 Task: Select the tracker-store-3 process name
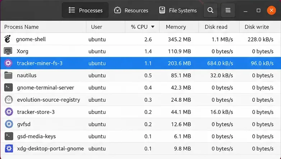(x=36, y=112)
